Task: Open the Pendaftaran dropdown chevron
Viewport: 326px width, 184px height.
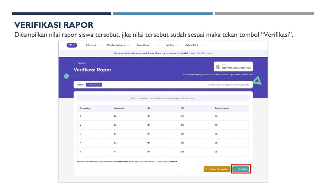Action: [x=158, y=45]
